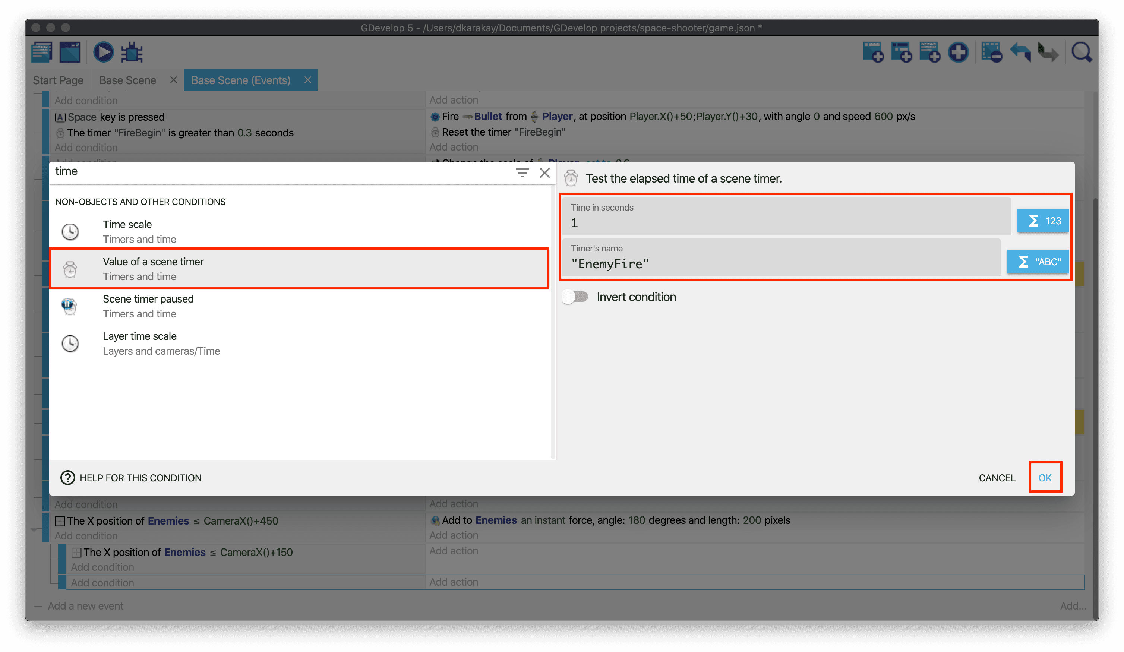Open the filter options icon in search
The height and width of the screenshot is (652, 1124).
point(522,173)
